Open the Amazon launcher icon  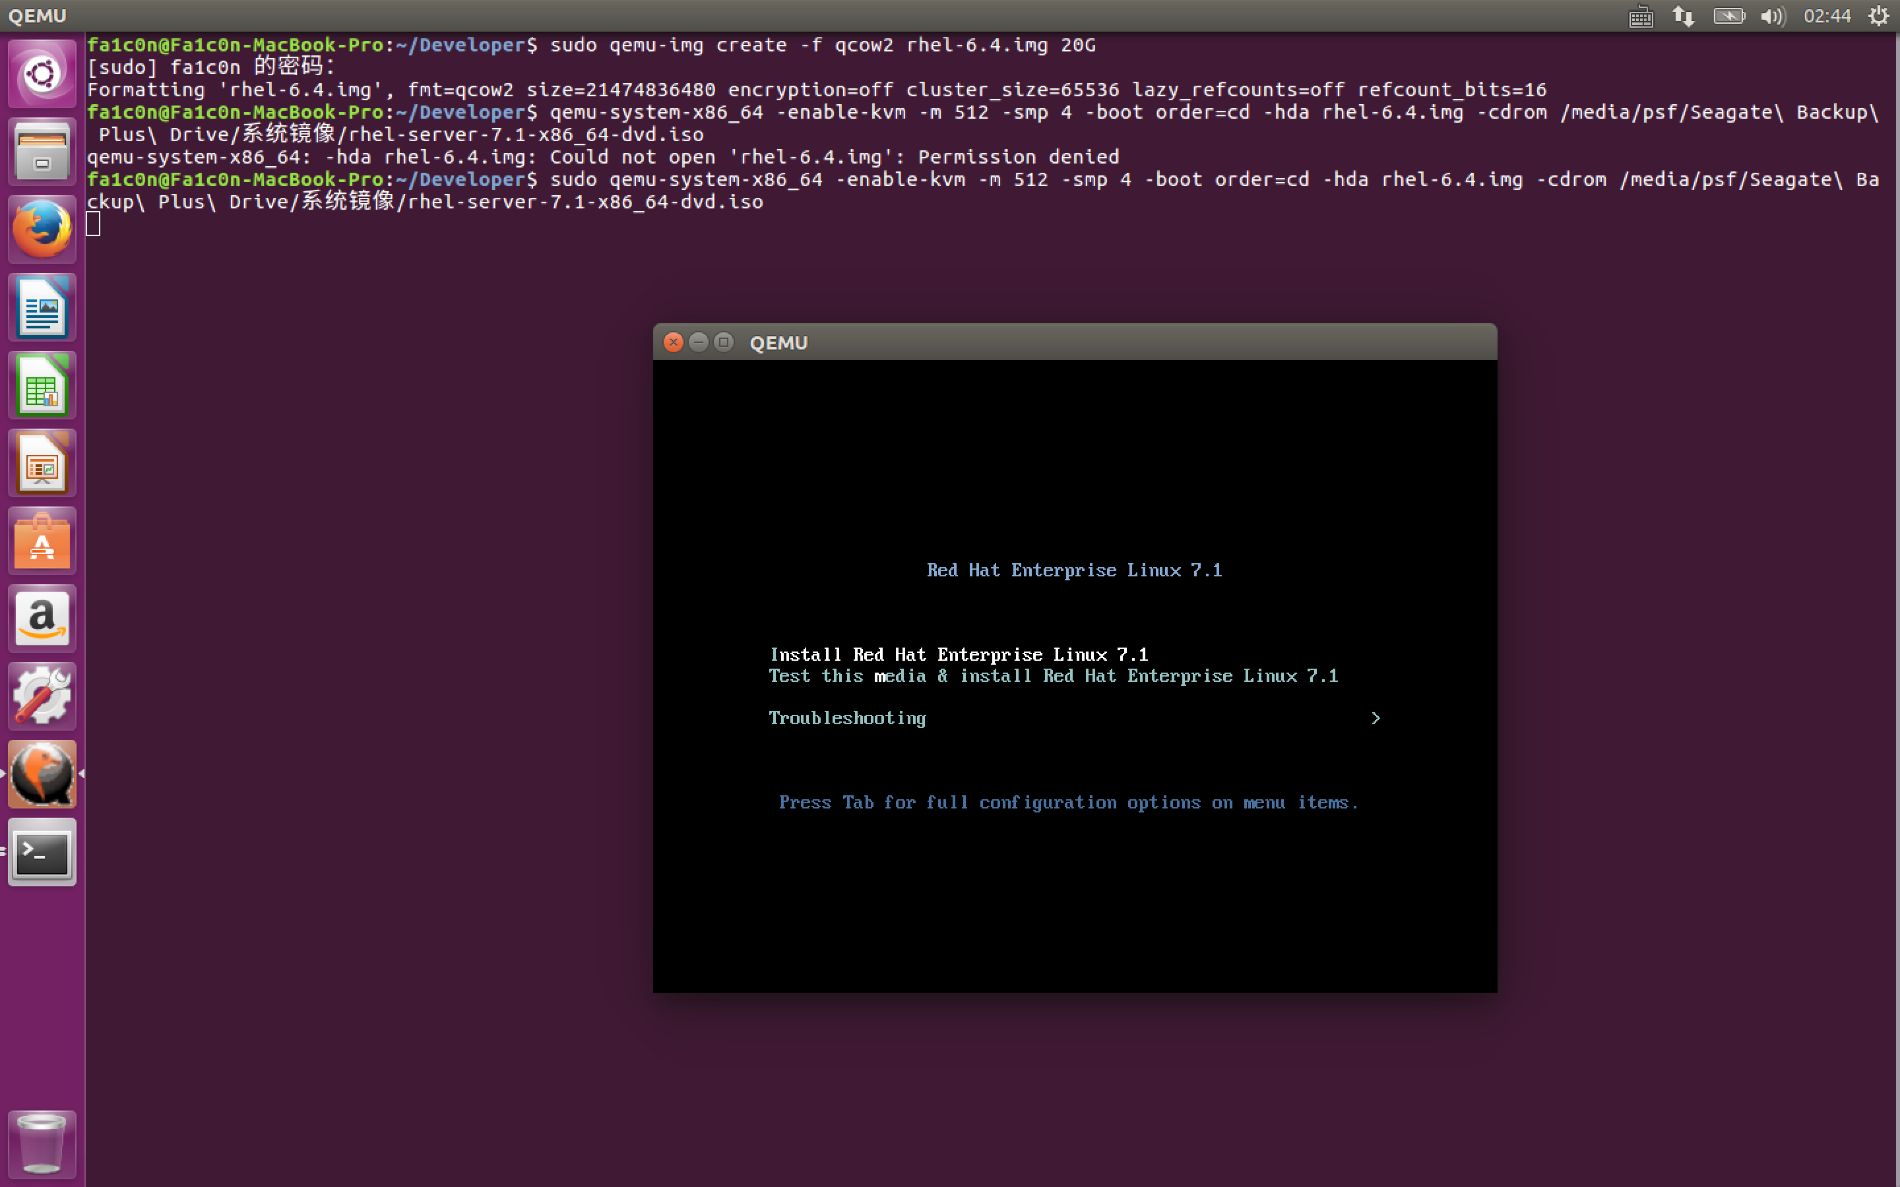click(42, 618)
